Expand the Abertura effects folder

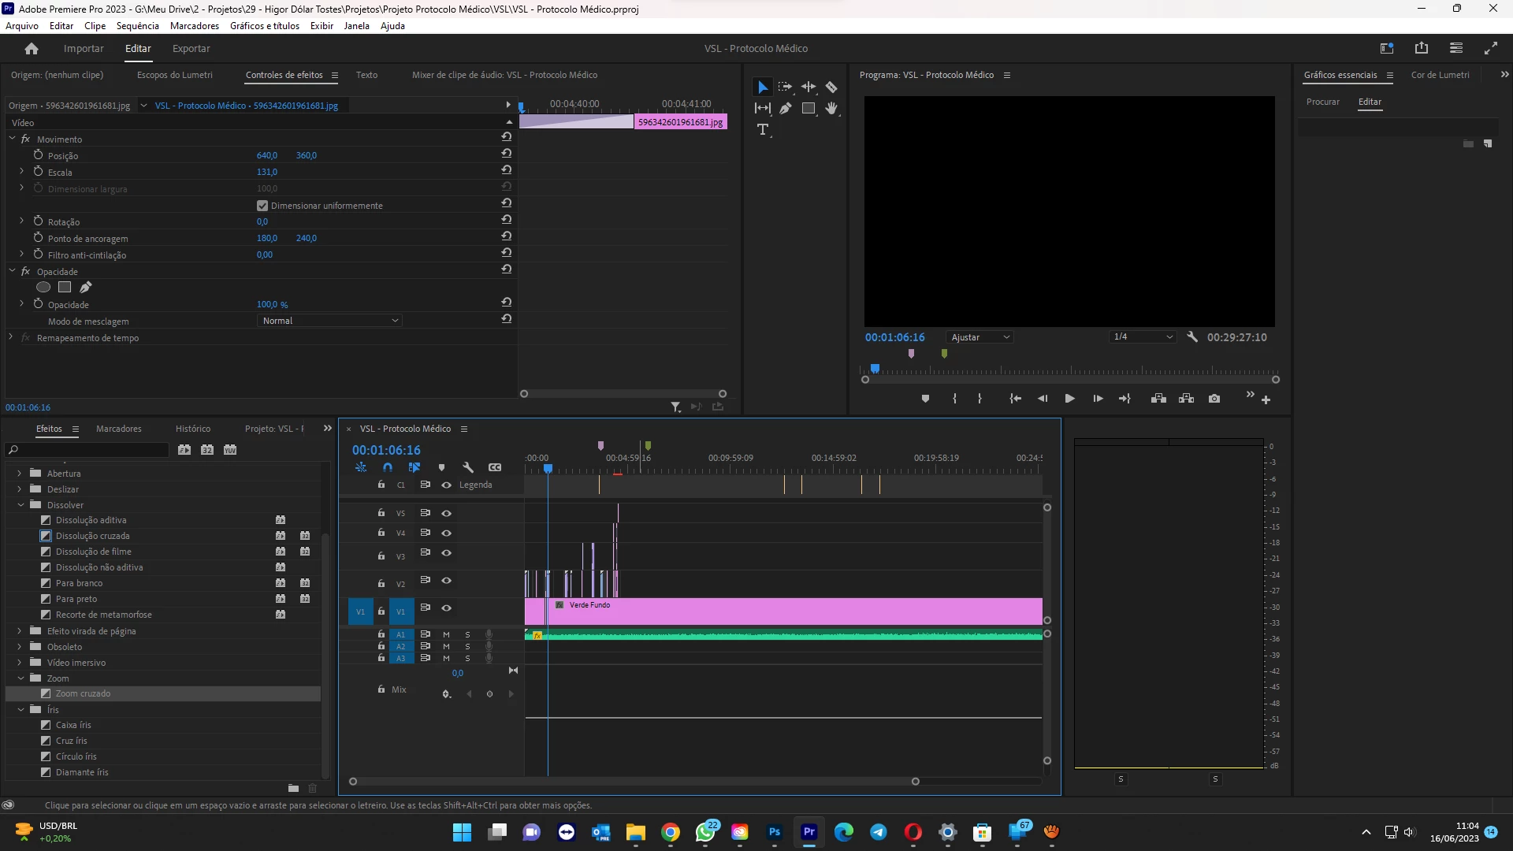click(x=20, y=474)
